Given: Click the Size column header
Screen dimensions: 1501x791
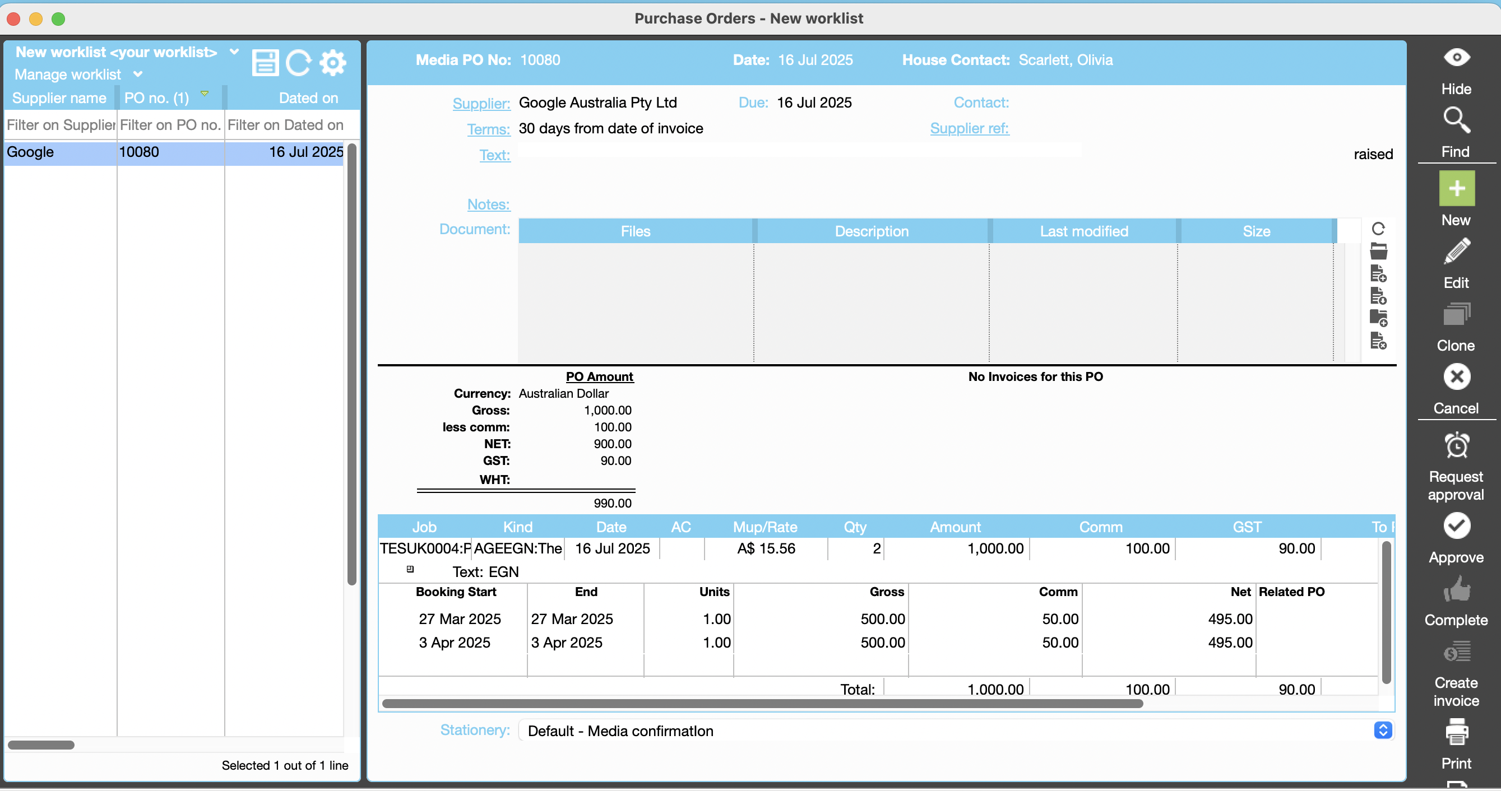Looking at the screenshot, I should pyautogui.click(x=1256, y=231).
